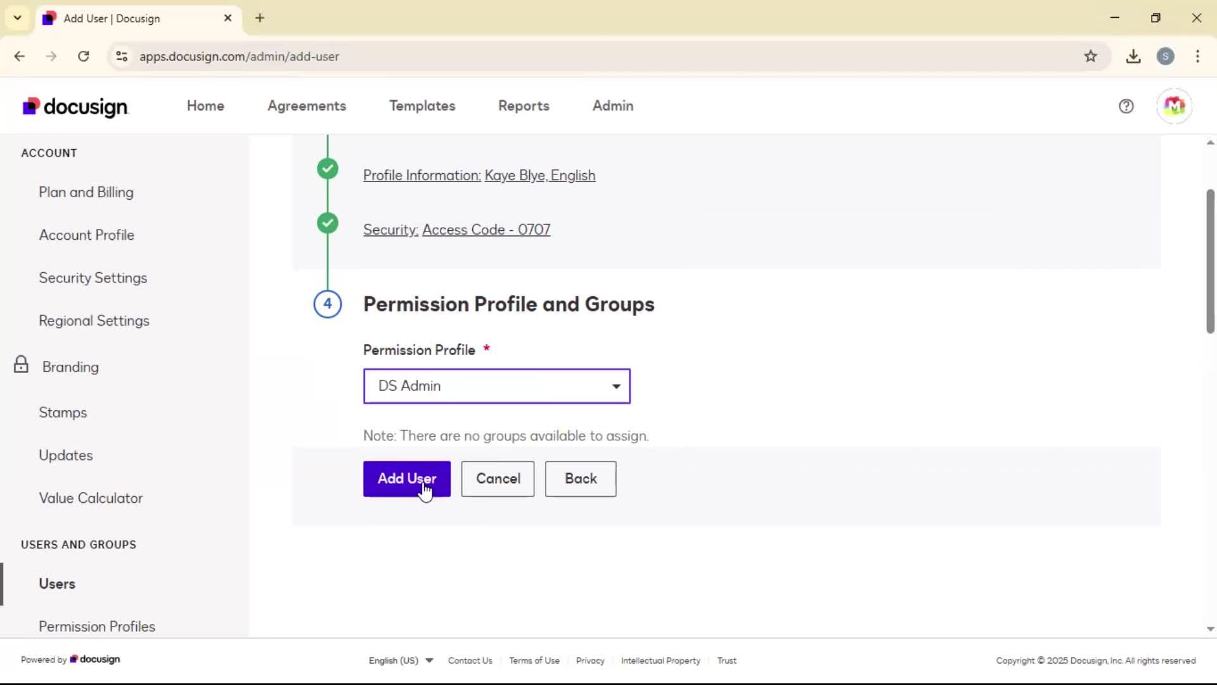Image resolution: width=1217 pixels, height=685 pixels.
Task: Click the Cancel button
Action: pyautogui.click(x=498, y=479)
